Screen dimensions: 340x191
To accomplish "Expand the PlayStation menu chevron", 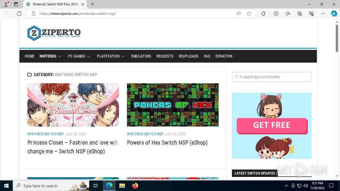I will 123,57.
